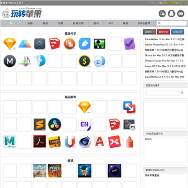The image size is (188, 188).
Task: Click the QQ penguin icon in the header
Action: point(171,14)
